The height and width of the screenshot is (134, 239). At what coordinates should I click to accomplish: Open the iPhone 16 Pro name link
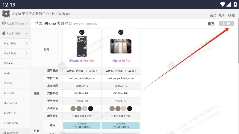[121, 61]
